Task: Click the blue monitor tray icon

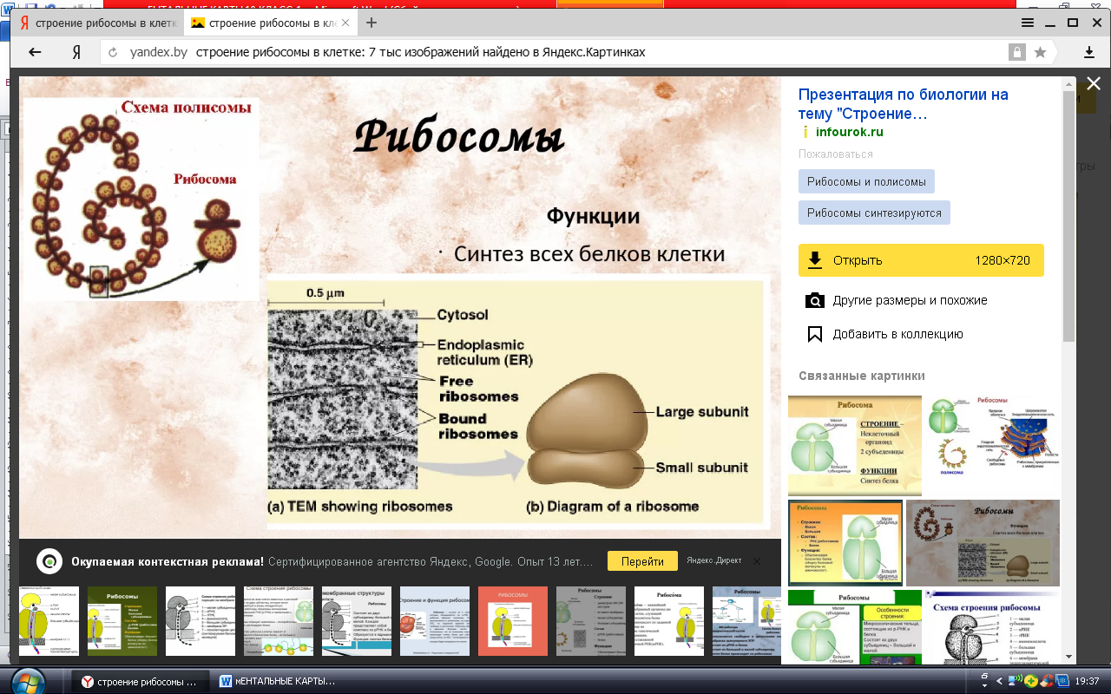Action: pos(1064,682)
